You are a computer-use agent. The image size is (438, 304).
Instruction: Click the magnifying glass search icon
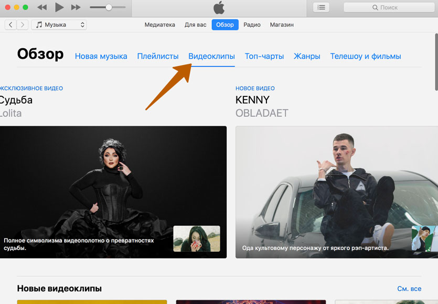click(x=375, y=7)
